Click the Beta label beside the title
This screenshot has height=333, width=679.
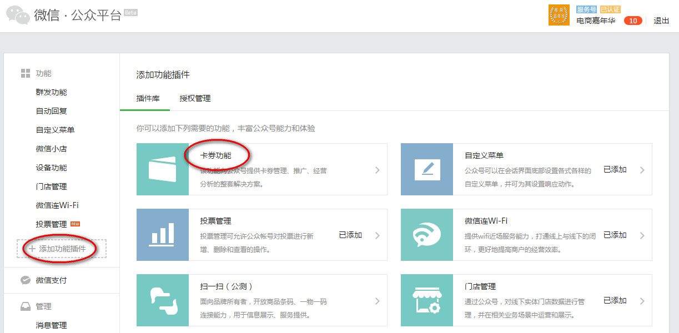click(x=130, y=12)
